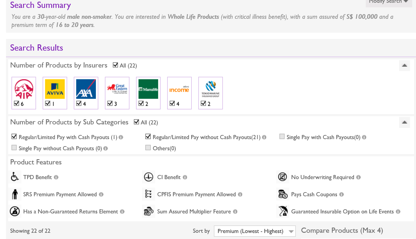Image resolution: width=416 pixels, height=239 pixels.
Task: Click the AXA insurer logo
Action: coord(86,89)
